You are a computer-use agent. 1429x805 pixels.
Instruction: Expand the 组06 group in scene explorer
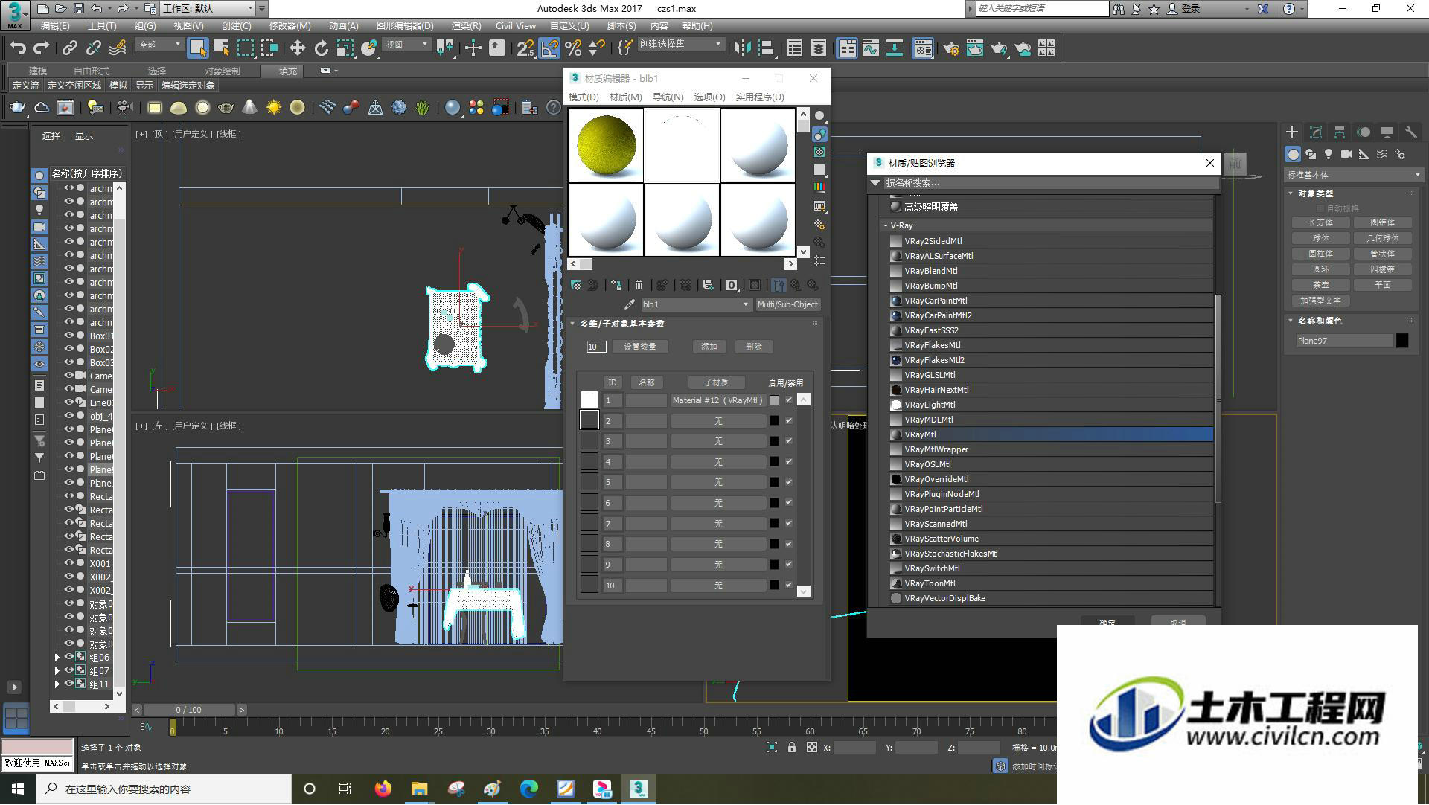(57, 657)
